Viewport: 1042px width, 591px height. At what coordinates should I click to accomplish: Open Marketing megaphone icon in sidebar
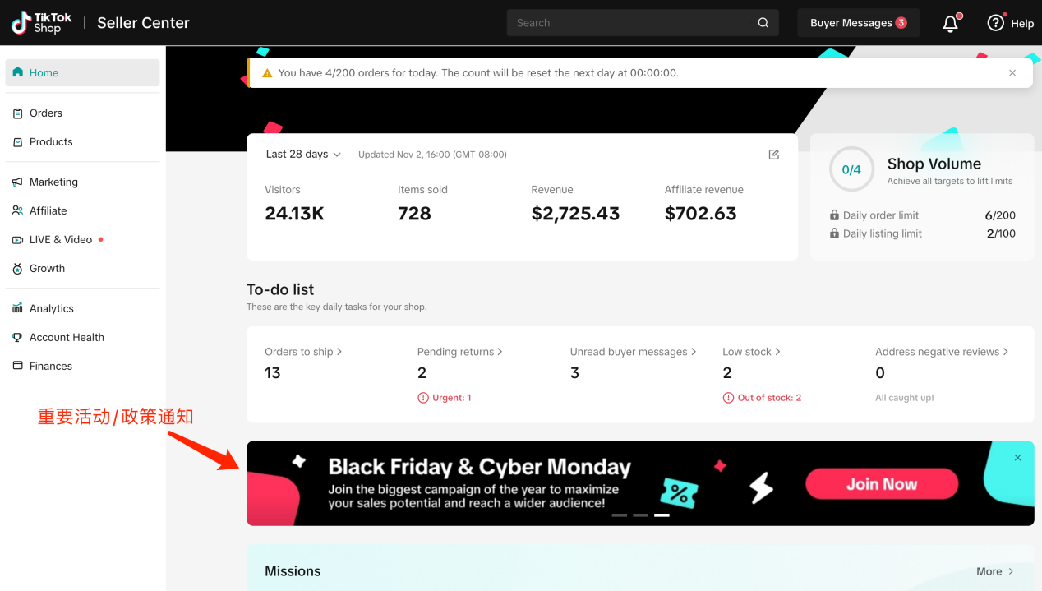(x=17, y=182)
